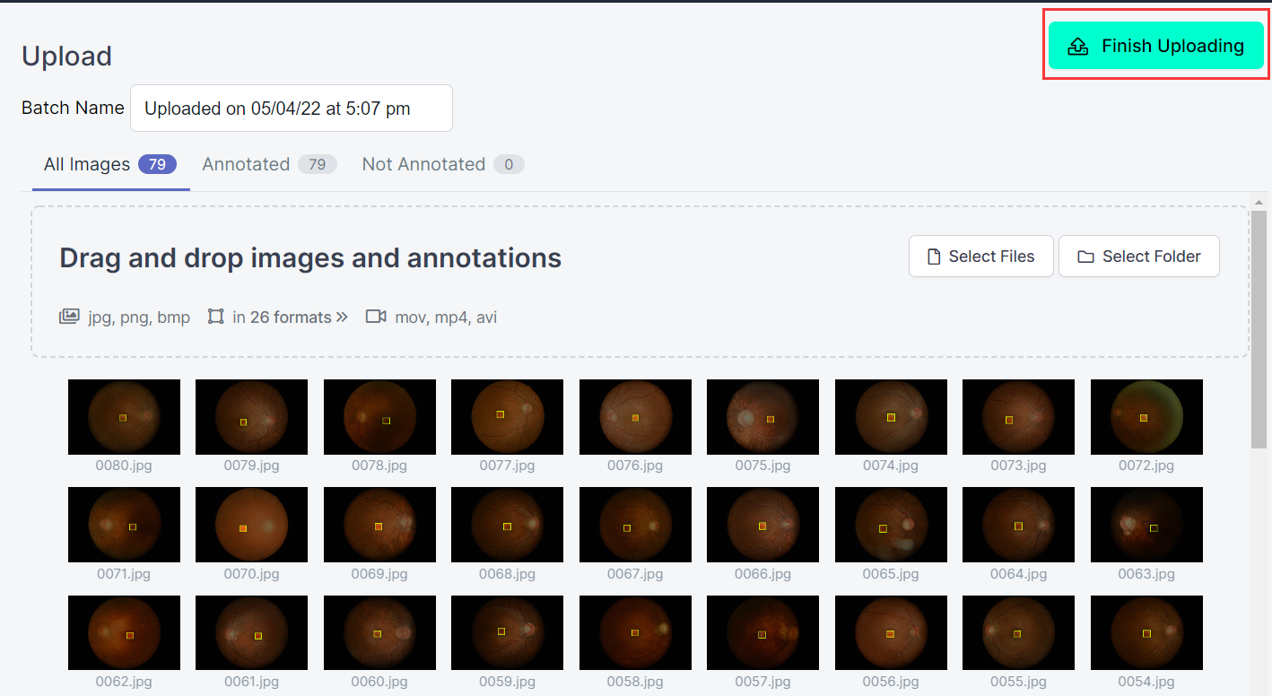Select the image thumbnail 0071.jpg
Image resolution: width=1272 pixels, height=696 pixels.
124,525
